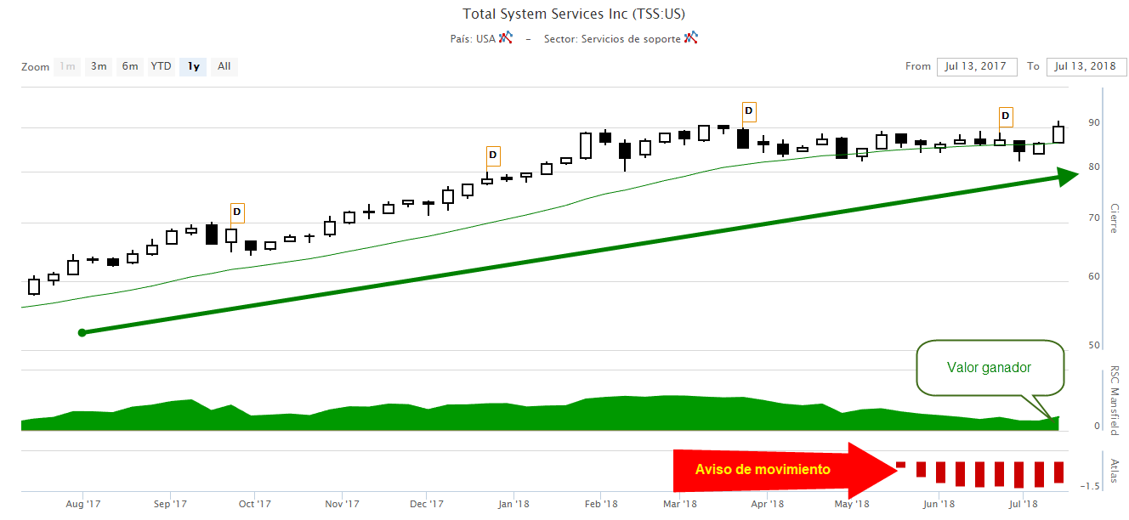
Task: Click the RSC Mansfield axis title
Action: click(1114, 400)
